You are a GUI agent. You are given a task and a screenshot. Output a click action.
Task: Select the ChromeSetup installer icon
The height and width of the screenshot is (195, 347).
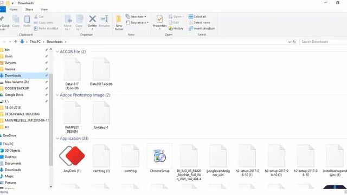pyautogui.click(x=159, y=156)
